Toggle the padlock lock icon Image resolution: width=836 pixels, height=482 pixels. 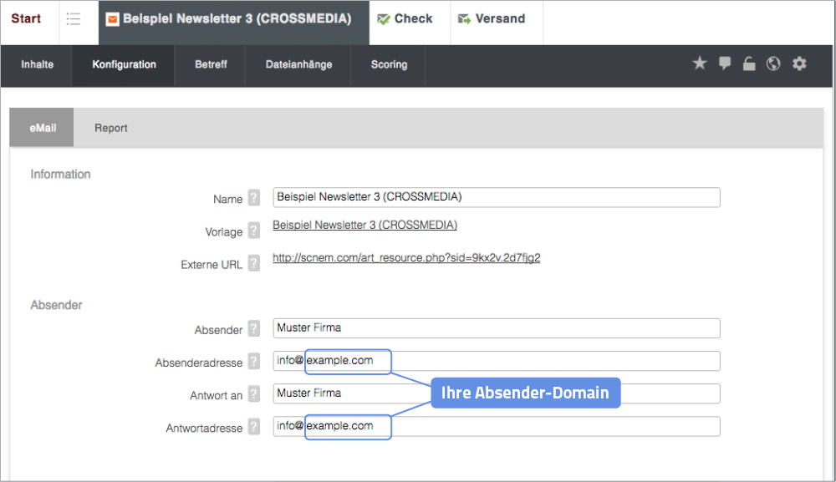point(749,64)
